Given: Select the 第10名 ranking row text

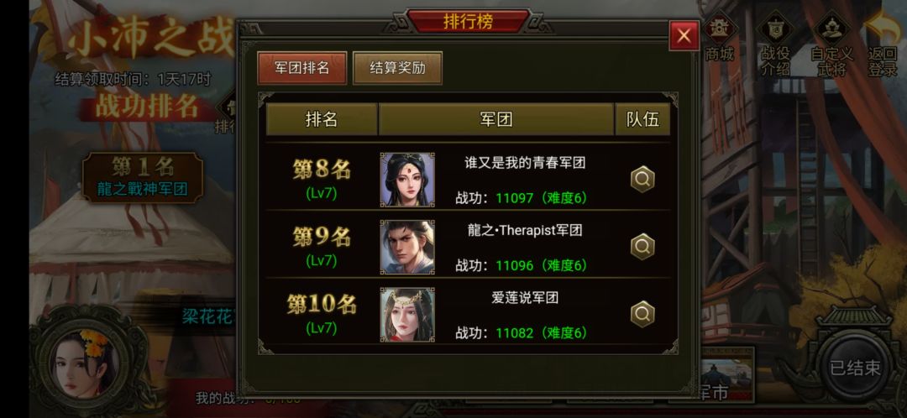Looking at the screenshot, I should (x=322, y=304).
